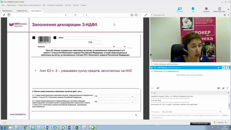Open the Notes panel icon
The width and height of the screenshot is (231, 130).
(x=219, y=10)
